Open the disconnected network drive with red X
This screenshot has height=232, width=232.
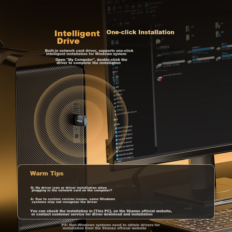click(159, 79)
